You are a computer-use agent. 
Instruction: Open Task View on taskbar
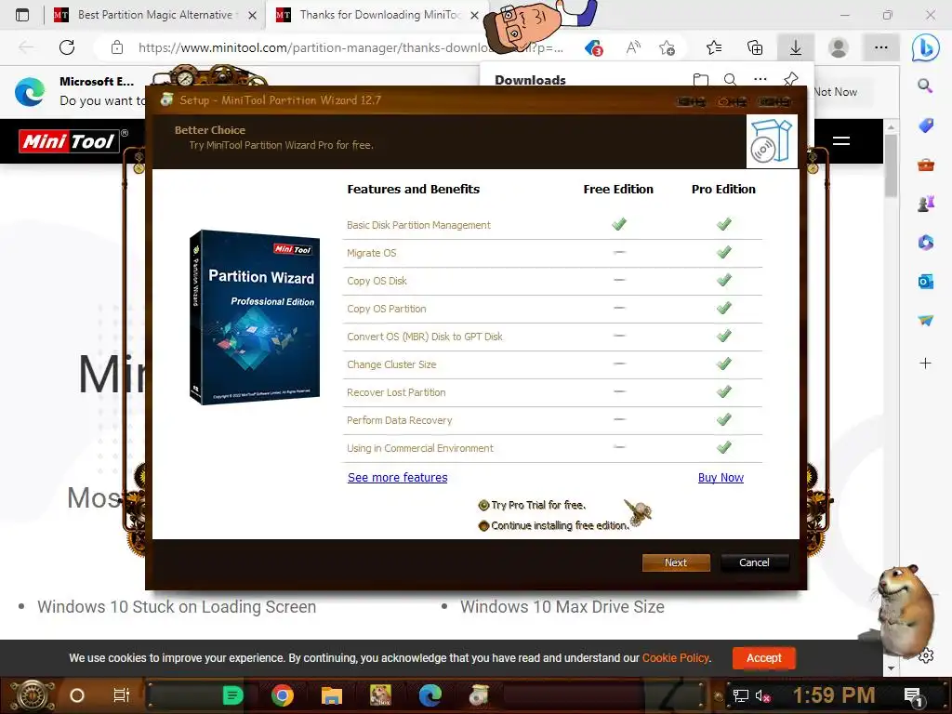tap(122, 695)
